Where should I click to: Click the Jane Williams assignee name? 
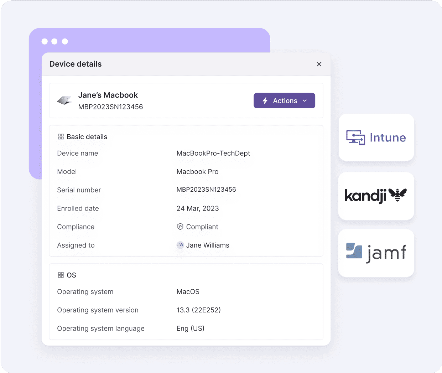point(208,245)
